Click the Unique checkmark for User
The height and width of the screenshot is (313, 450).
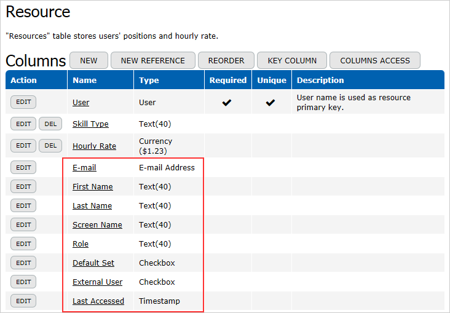tap(270, 103)
